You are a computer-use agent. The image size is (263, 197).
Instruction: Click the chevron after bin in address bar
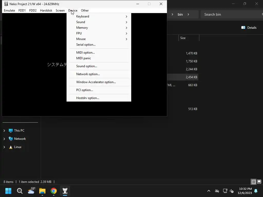tap(188, 14)
